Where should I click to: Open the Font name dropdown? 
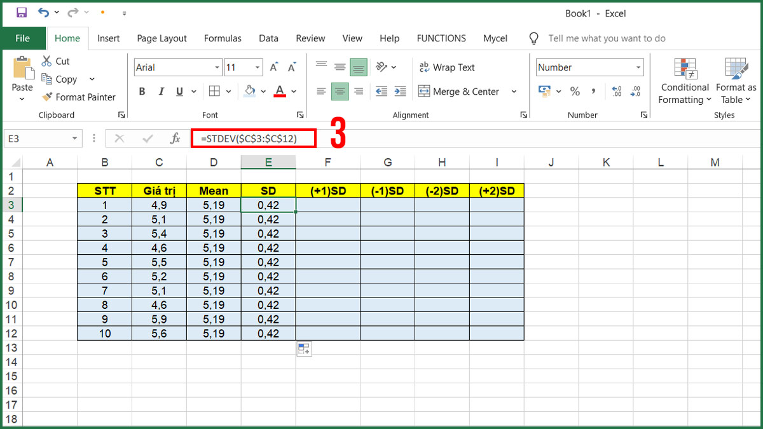point(216,67)
